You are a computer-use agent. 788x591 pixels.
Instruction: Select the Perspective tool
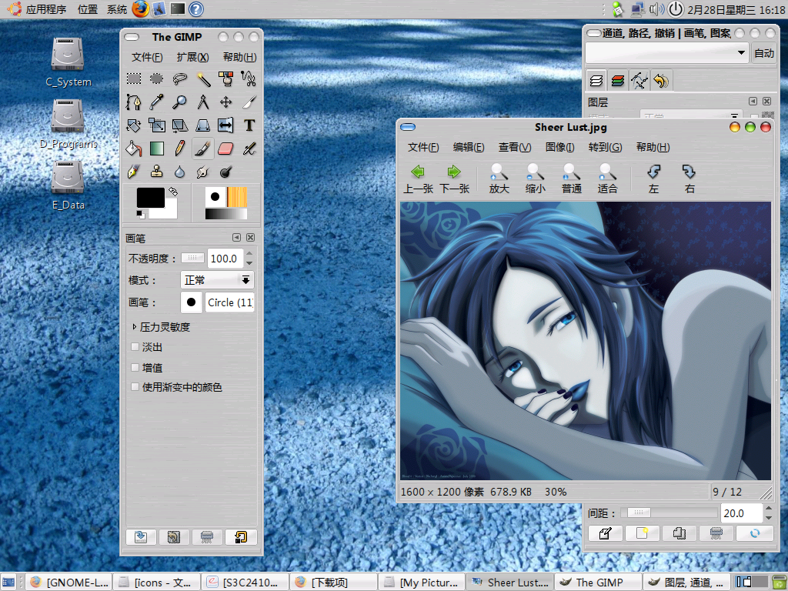tap(203, 125)
